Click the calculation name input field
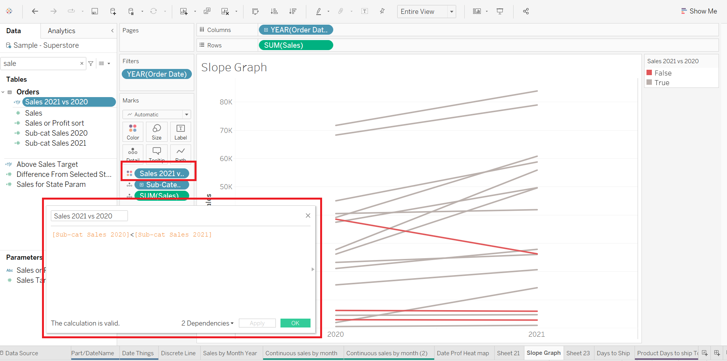Screen dimensions: 727x361 [89, 216]
